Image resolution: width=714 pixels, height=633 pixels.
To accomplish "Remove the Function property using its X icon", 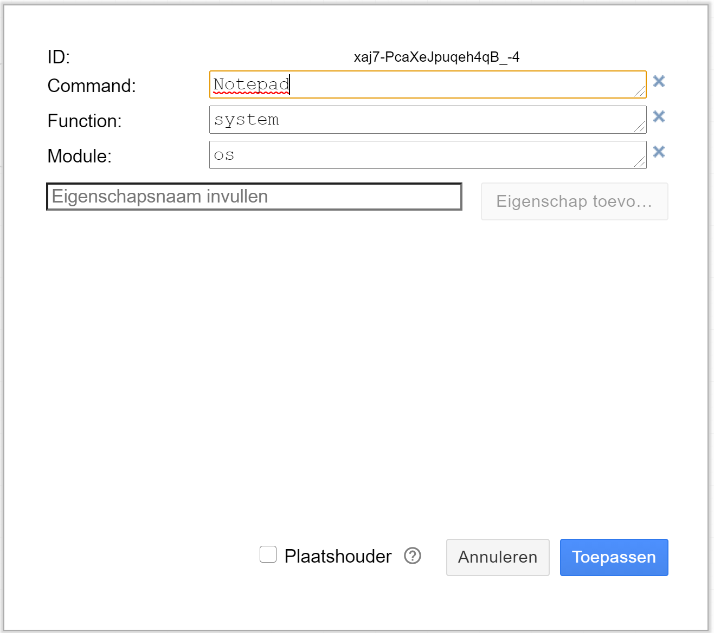I will [x=659, y=116].
